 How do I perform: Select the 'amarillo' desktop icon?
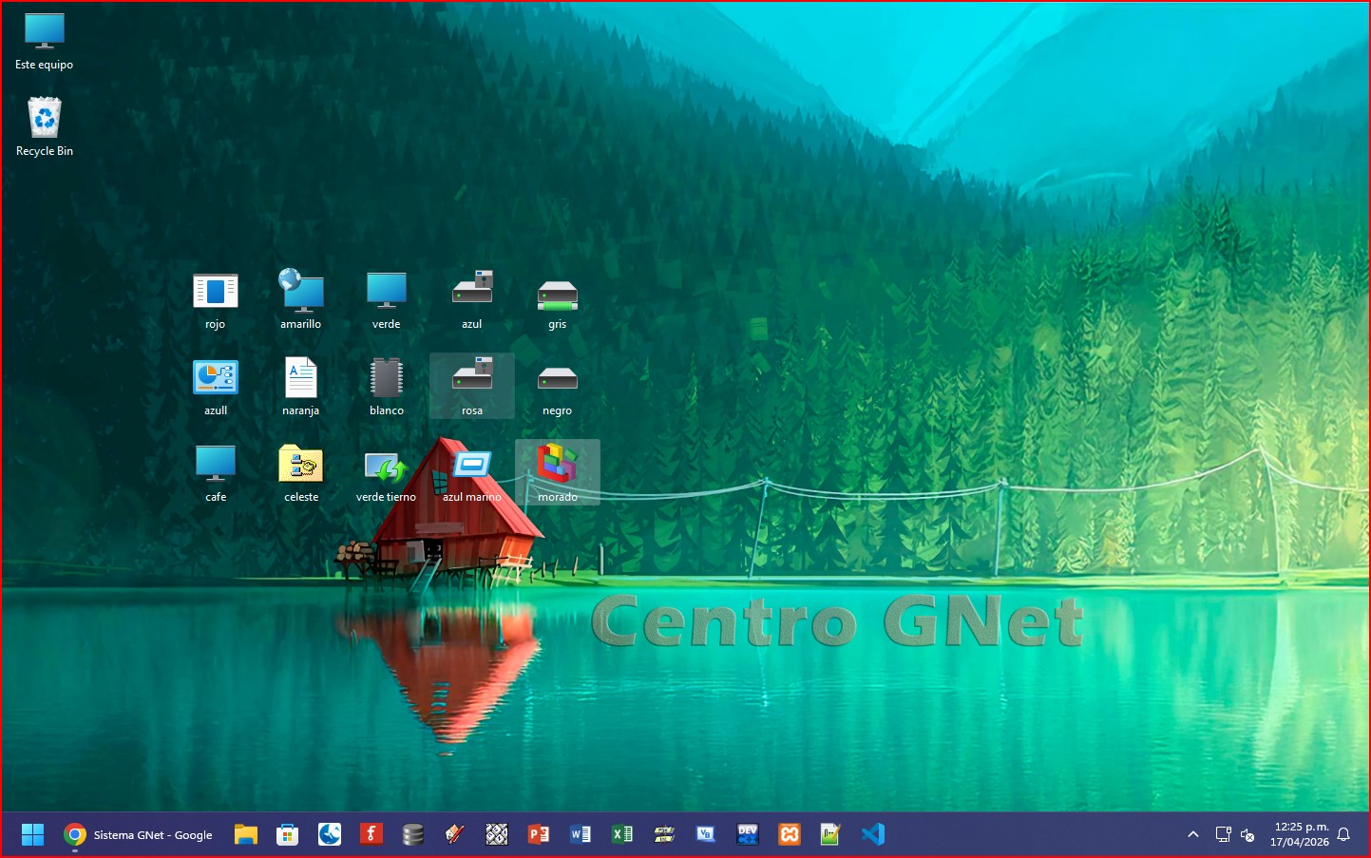pyautogui.click(x=301, y=292)
